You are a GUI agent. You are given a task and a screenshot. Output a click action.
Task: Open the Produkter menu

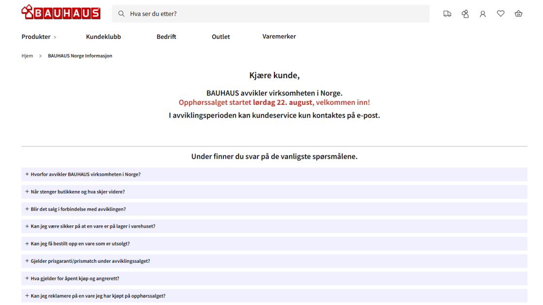pyautogui.click(x=39, y=37)
